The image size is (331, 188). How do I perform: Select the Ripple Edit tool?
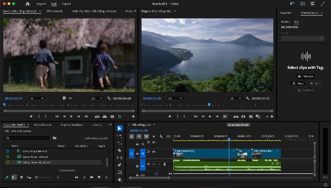(120, 143)
